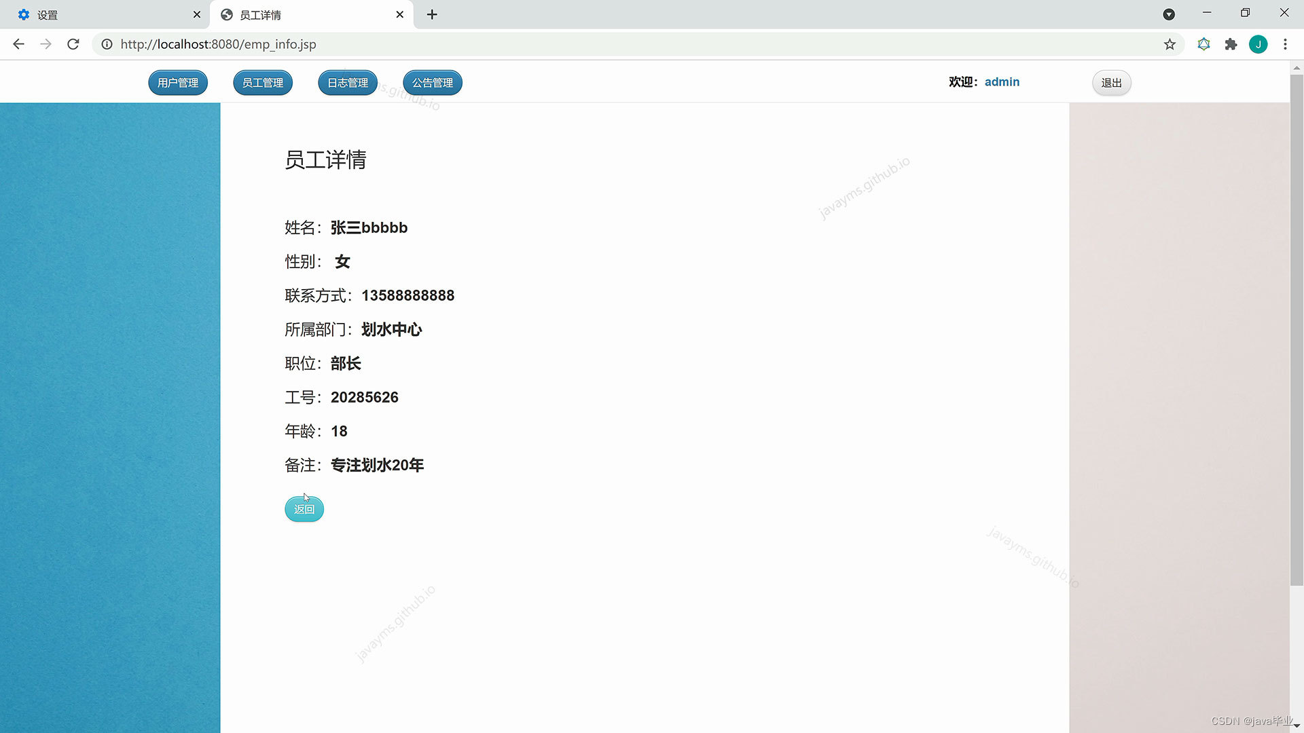
Task: Open the profile avatar J
Action: [1258, 44]
